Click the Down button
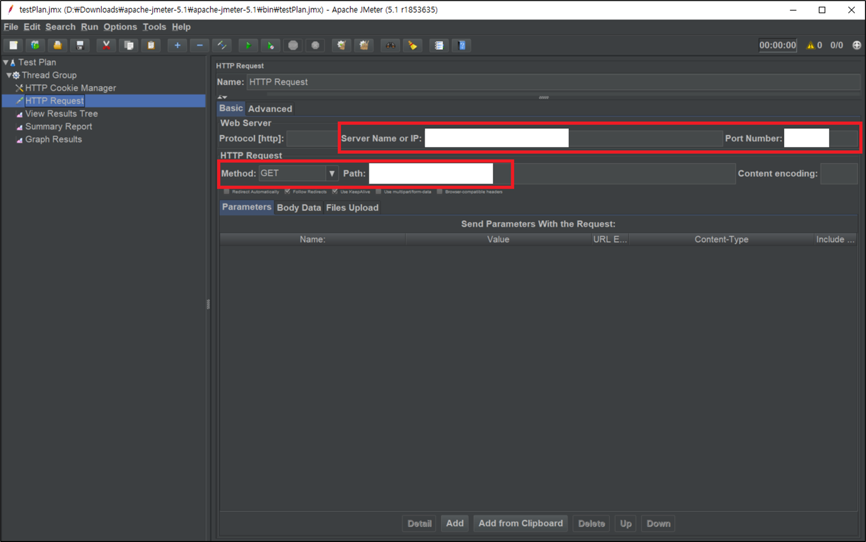 pyautogui.click(x=658, y=523)
